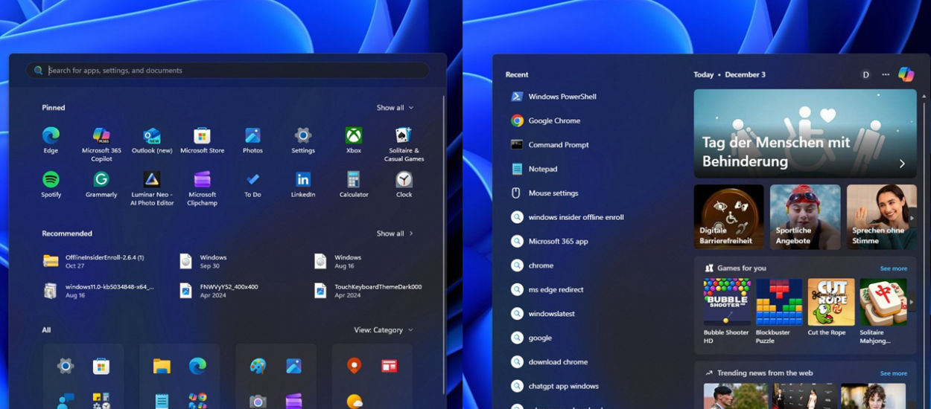Open the Xbox app icon
Viewport: 931px width, 409px height.
pos(354,136)
